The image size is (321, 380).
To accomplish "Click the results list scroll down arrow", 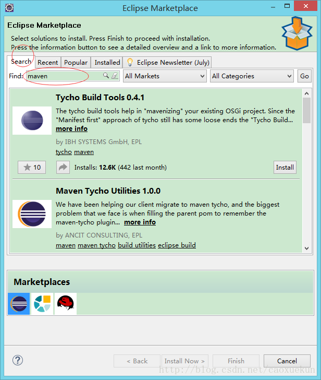I will [x=307, y=248].
